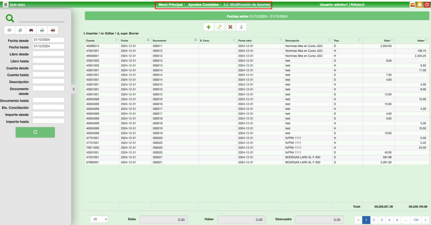The image size is (431, 225).
Task: Click the pencil edit entry icon
Action: tap(219, 27)
